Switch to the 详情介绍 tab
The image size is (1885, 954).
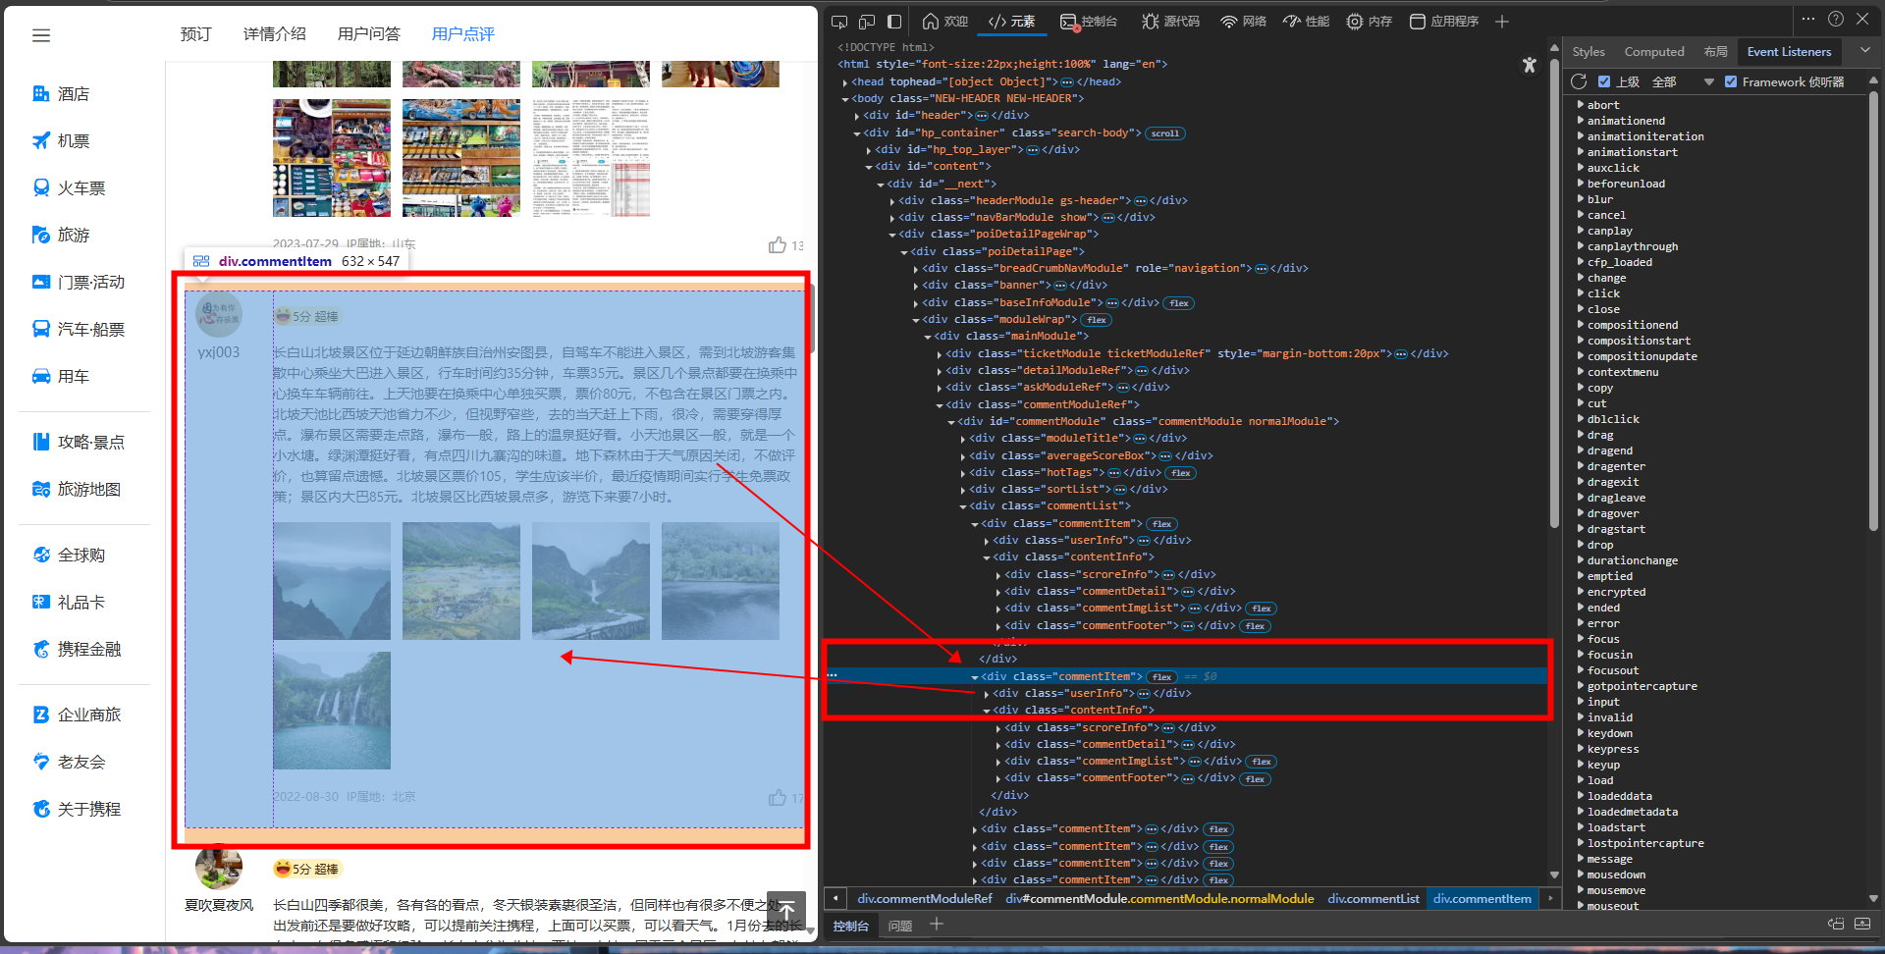point(275,34)
